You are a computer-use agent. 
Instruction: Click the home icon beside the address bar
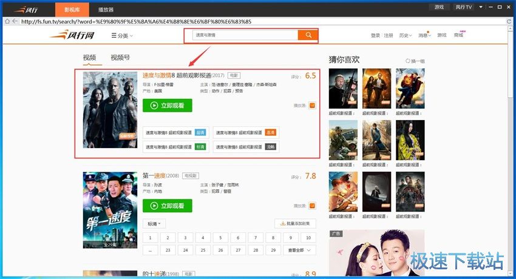7,21
